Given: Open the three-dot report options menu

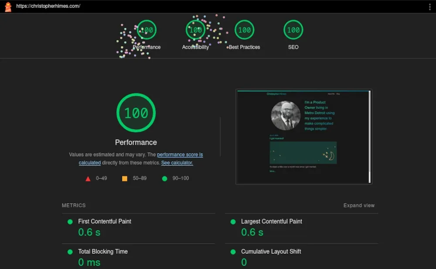Looking at the screenshot, I should pos(430,7).
